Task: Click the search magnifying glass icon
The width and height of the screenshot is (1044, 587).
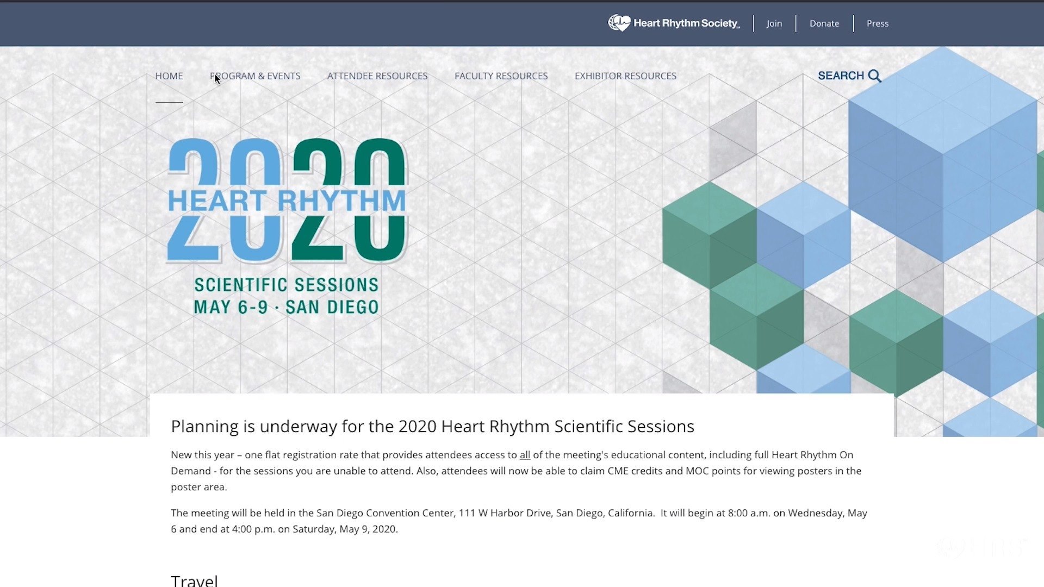Action: tap(874, 76)
